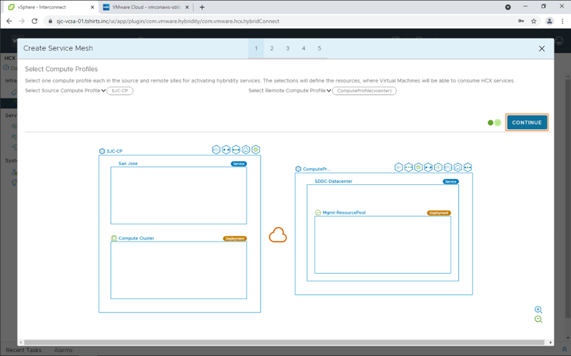Image resolution: width=571 pixels, height=356 pixels.
Task: Close the Create Service Mesh dialog
Action: [x=542, y=49]
